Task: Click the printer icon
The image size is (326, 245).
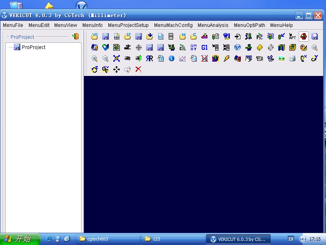Action: click(x=292, y=58)
